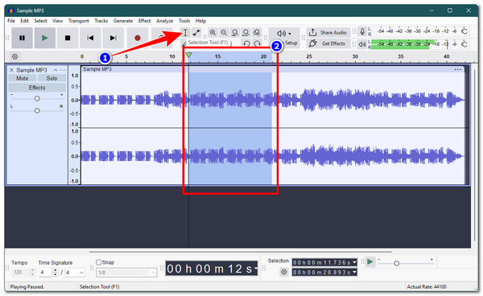The height and width of the screenshot is (296, 483).
Task: Click the Actual Rate: 44100 status text
Action: click(427, 287)
